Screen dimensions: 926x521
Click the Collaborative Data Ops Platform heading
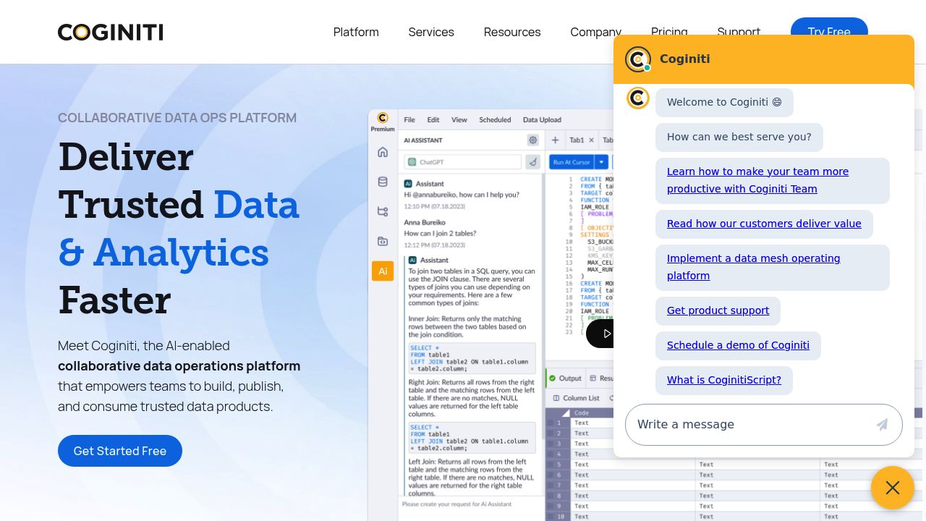pyautogui.click(x=177, y=118)
